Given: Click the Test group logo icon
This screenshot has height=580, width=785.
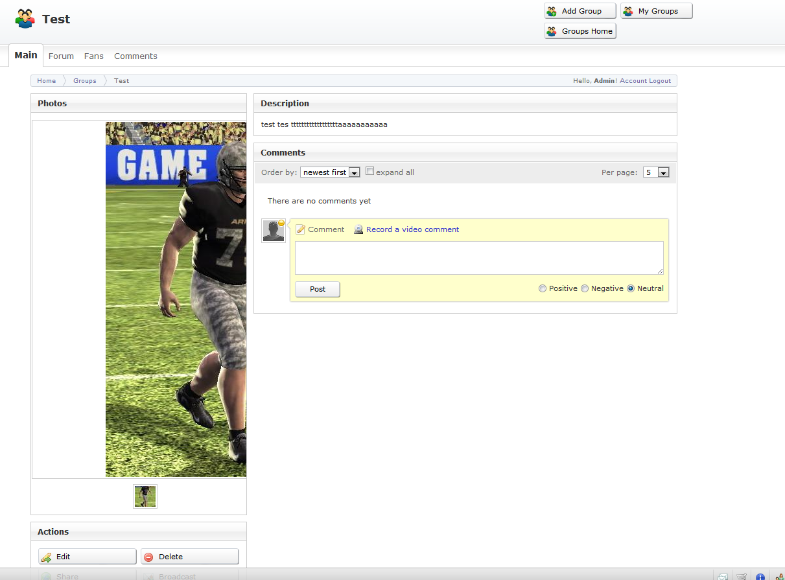Looking at the screenshot, I should pos(25,19).
